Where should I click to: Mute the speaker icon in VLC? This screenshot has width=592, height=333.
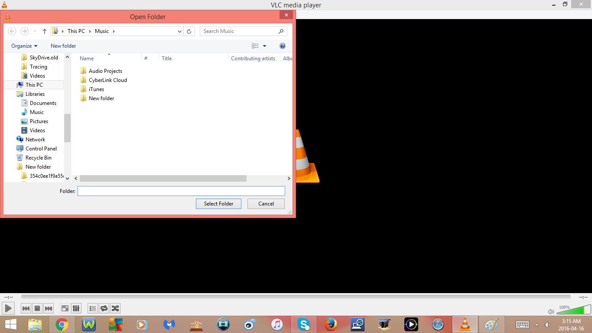(551, 311)
